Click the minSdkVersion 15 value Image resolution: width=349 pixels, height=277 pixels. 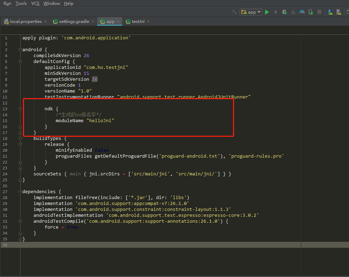click(86, 73)
